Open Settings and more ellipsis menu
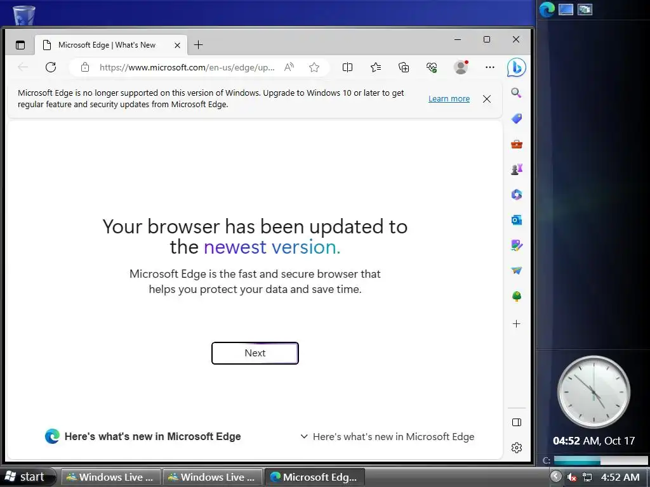This screenshot has width=650, height=487. coord(489,67)
